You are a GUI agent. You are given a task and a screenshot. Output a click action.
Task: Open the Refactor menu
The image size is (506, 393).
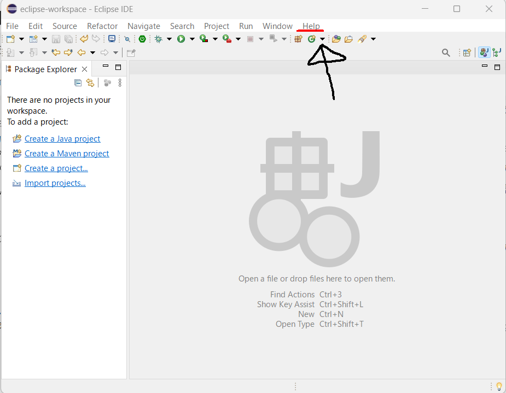pyautogui.click(x=102, y=26)
